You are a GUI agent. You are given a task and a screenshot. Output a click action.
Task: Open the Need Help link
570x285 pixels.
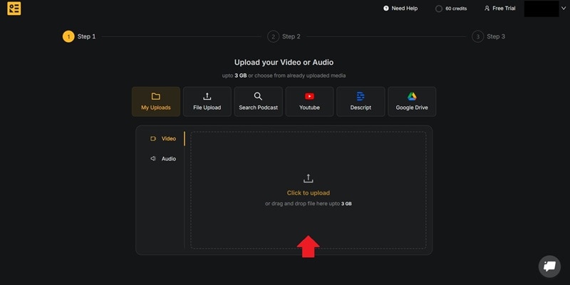[400, 9]
